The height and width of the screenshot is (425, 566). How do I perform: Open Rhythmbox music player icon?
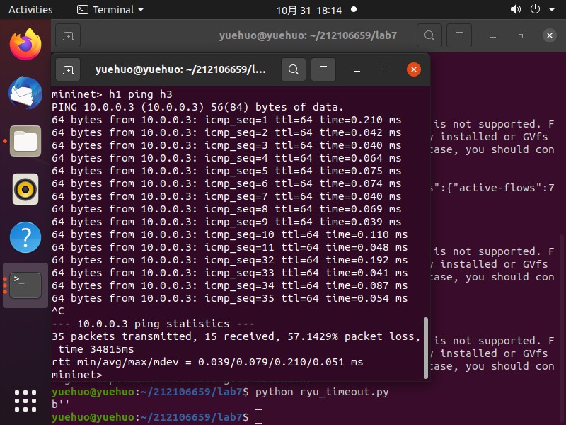pos(25,189)
